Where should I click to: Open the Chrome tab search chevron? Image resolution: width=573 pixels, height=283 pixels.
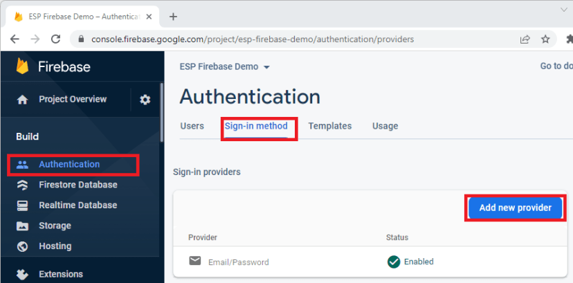click(563, 10)
